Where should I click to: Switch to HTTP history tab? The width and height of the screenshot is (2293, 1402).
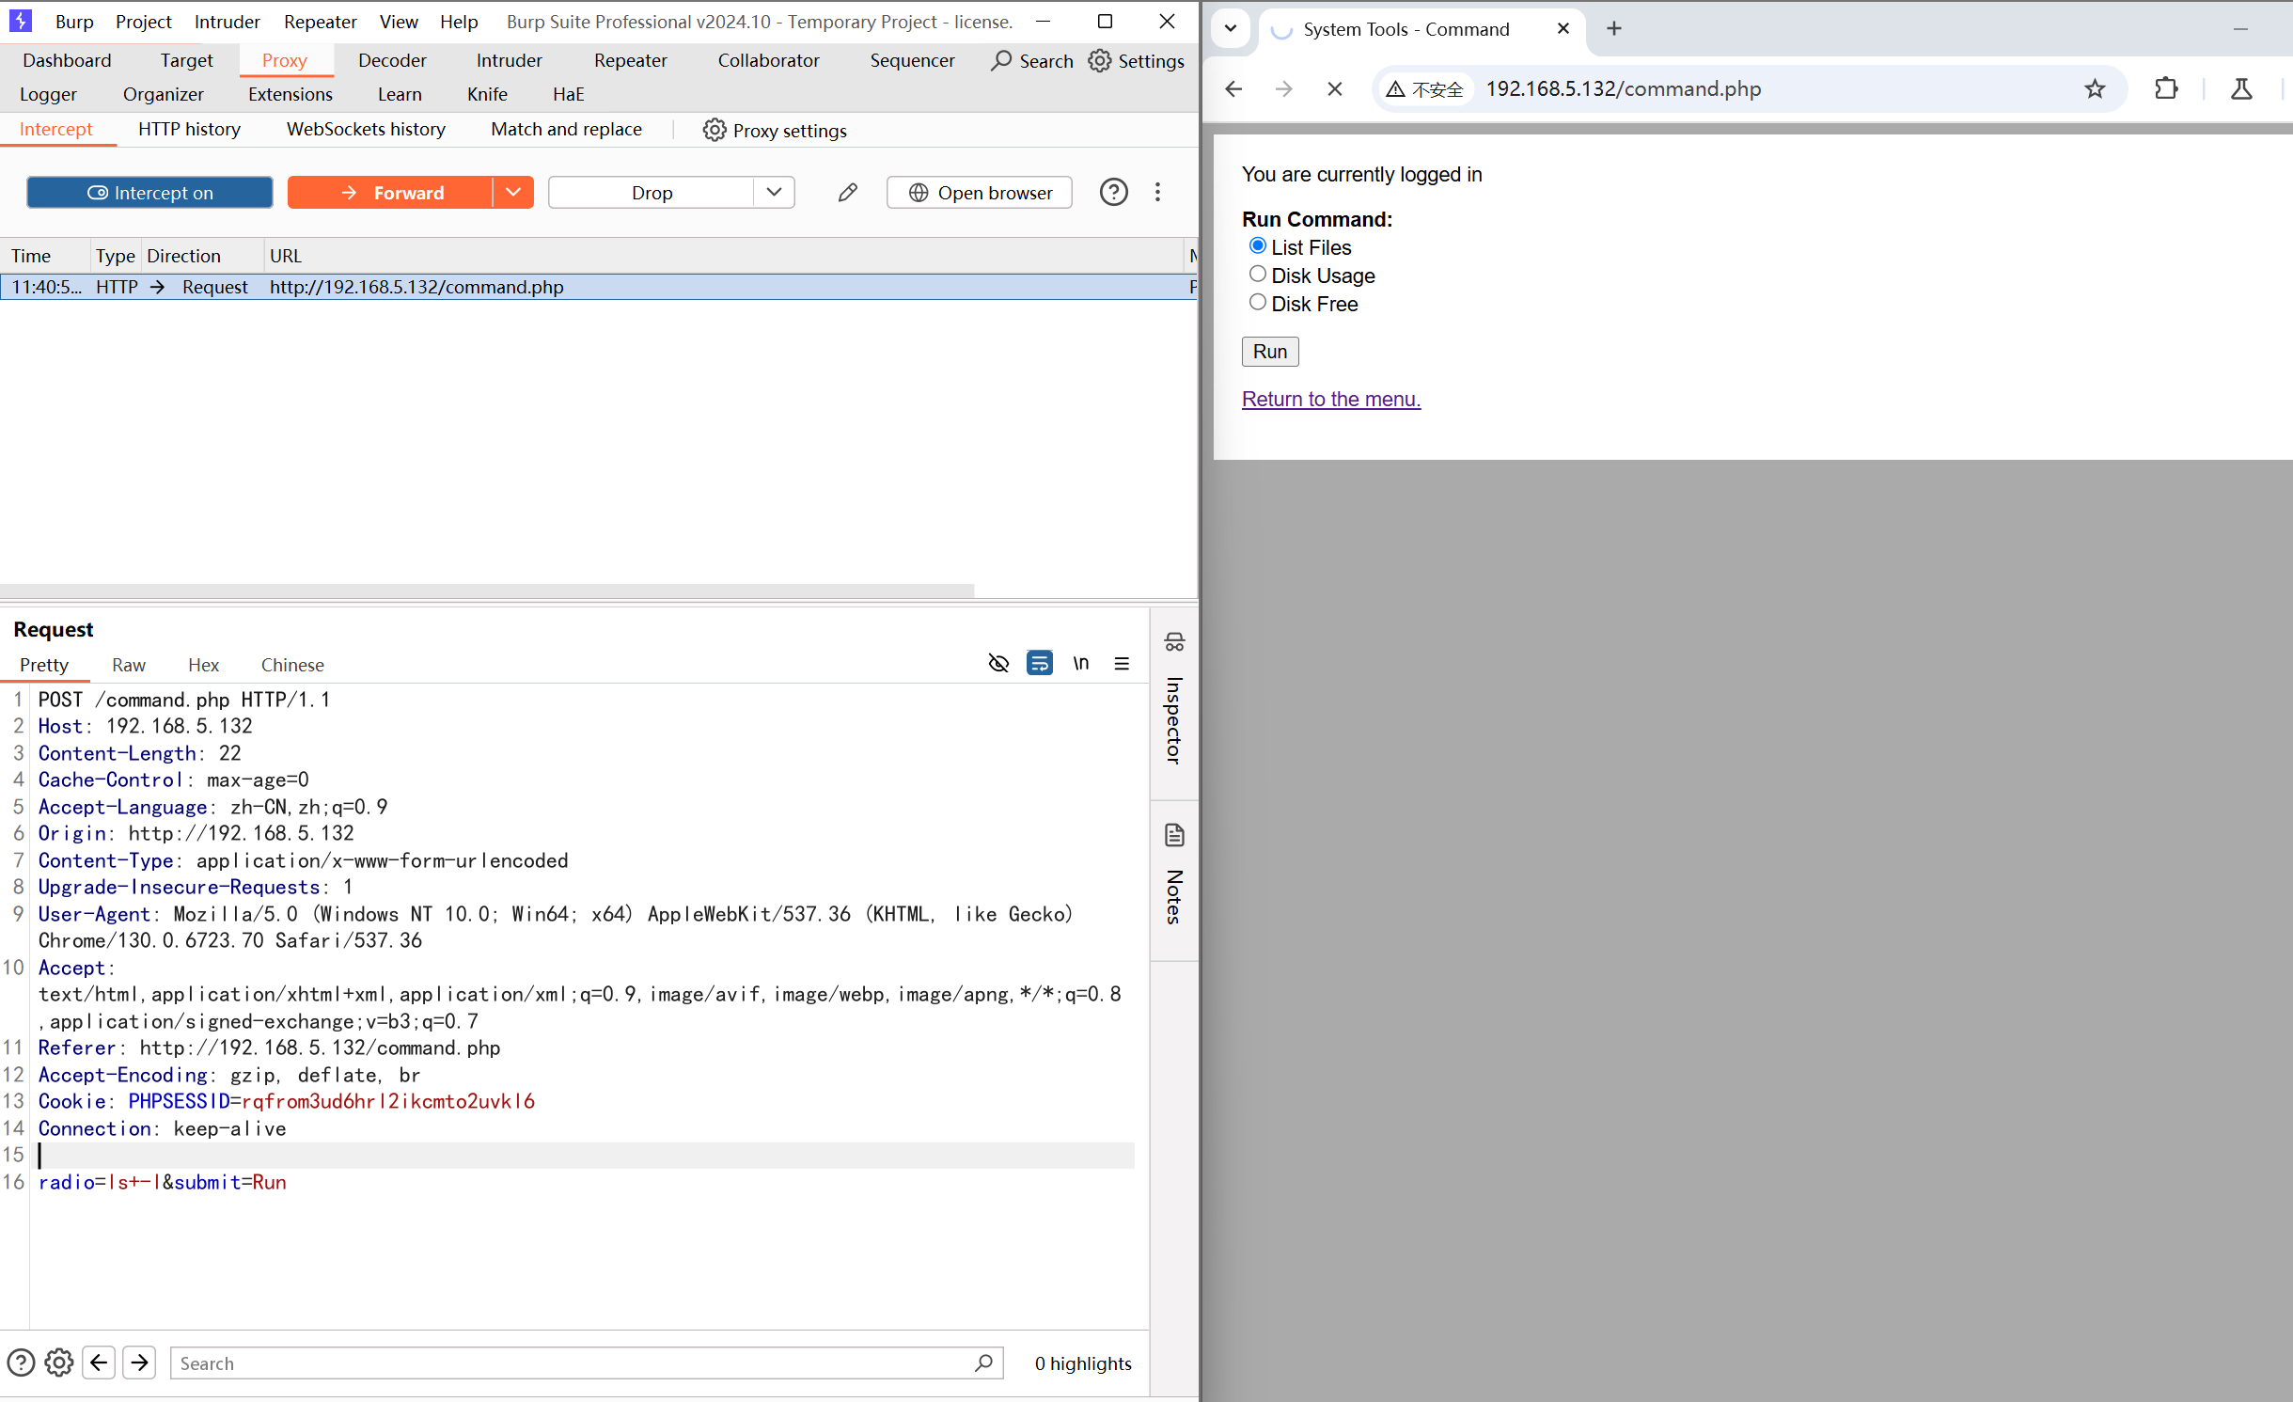(189, 130)
